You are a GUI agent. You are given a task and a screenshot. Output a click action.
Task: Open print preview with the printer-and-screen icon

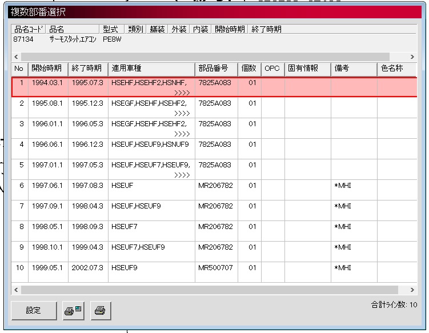[73, 310]
